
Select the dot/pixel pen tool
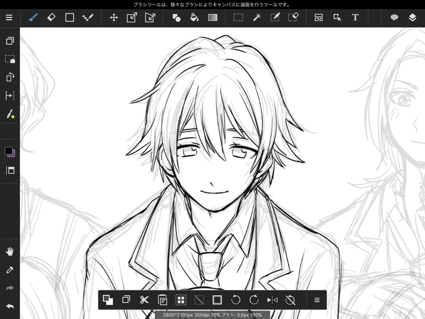[x=88, y=17]
